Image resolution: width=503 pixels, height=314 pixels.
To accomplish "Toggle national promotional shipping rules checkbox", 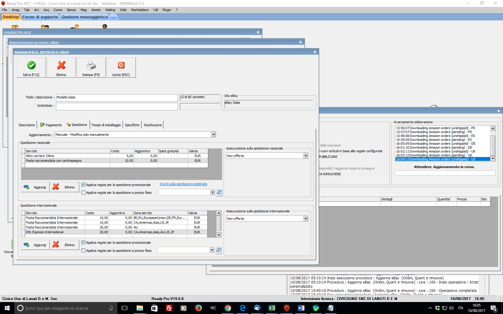I will (84, 185).
